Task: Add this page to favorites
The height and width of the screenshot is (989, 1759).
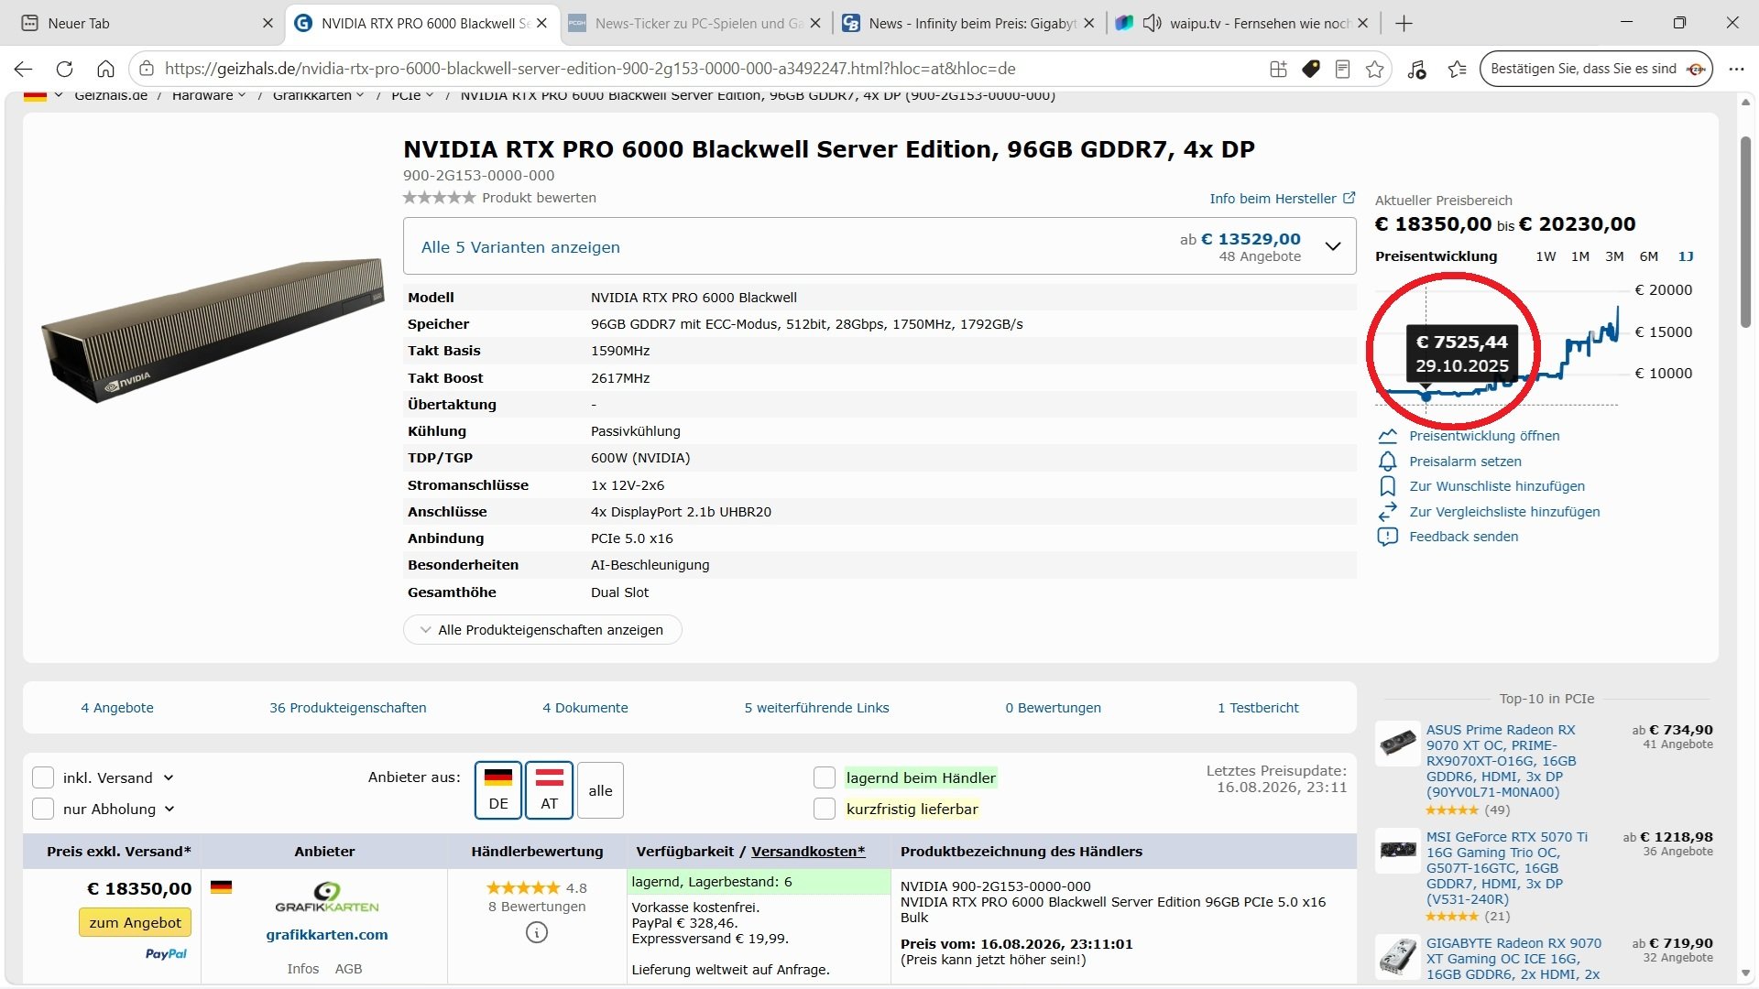Action: (1375, 69)
